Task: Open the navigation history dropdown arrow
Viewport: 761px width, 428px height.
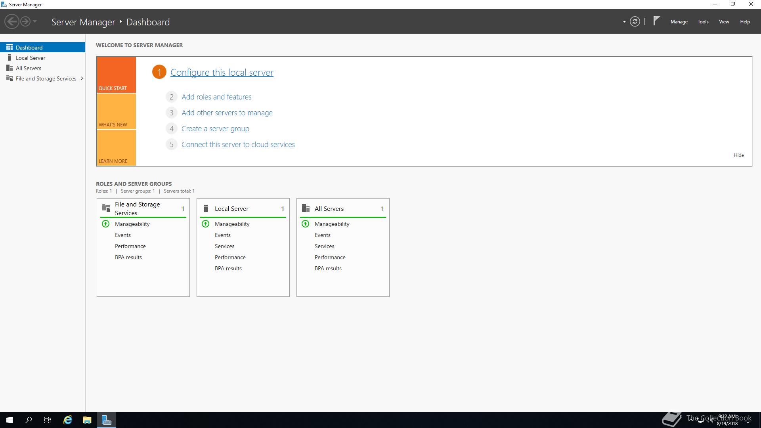Action: click(x=35, y=21)
